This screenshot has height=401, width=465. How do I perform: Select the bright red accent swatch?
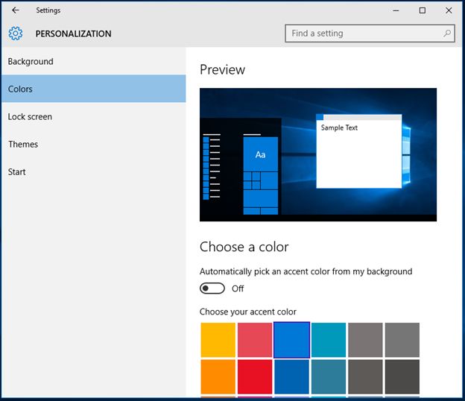(x=255, y=376)
